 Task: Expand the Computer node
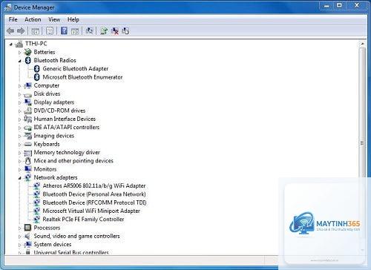point(20,86)
